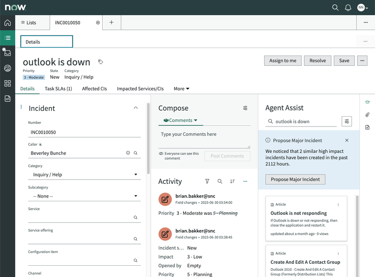
Task: Click the Assign to me button
Action: [283, 61]
